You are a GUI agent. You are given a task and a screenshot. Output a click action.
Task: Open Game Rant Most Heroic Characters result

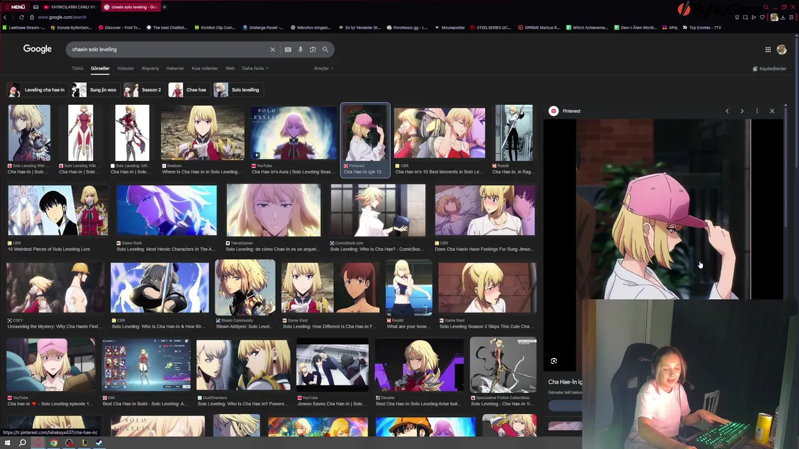(x=167, y=211)
